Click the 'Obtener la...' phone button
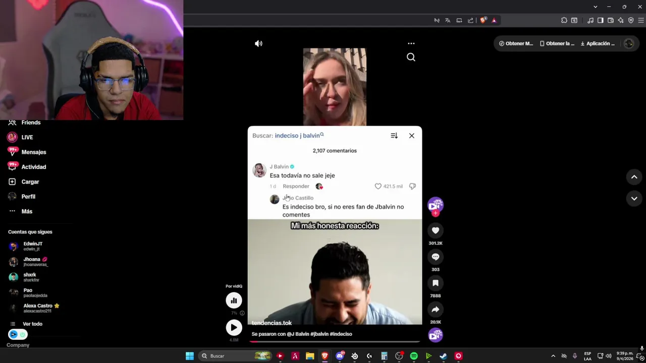Image resolution: width=646 pixels, height=363 pixels. [x=557, y=43]
